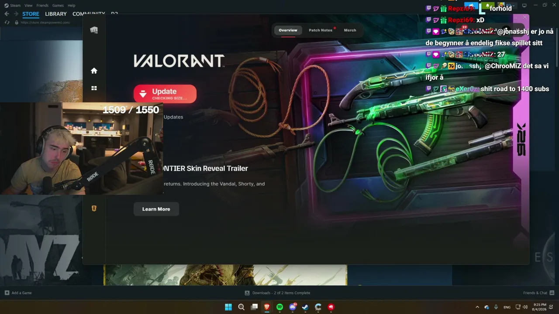Screen dimensions: 559x314
Task: Select the Legends of Runeterra sidebar icon
Action: click(94, 208)
